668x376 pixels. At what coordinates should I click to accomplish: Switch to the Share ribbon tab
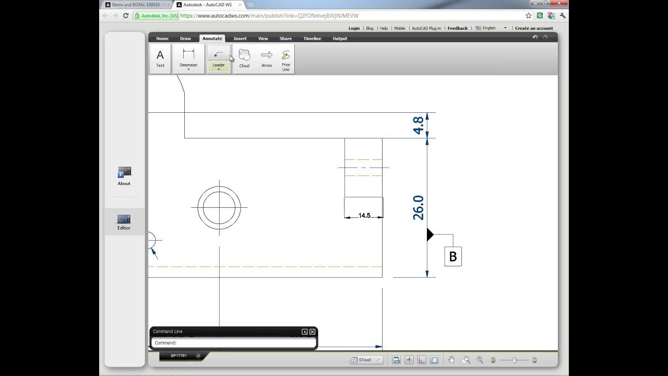(285, 39)
